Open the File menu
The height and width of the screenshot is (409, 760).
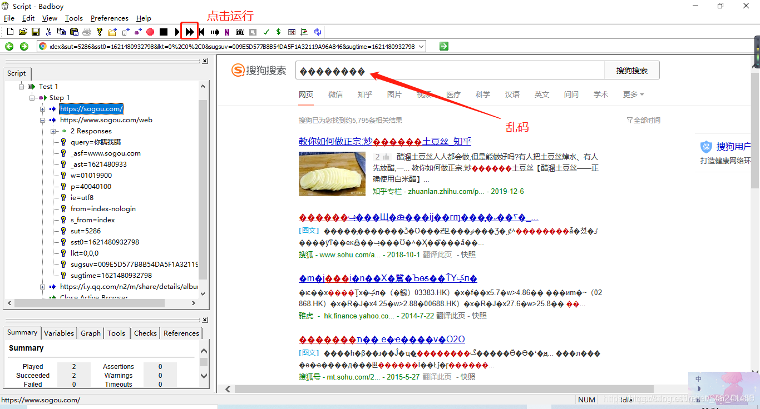click(9, 18)
